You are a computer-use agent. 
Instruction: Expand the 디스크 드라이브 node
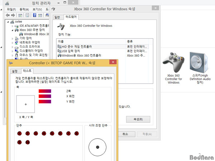[12, 47]
